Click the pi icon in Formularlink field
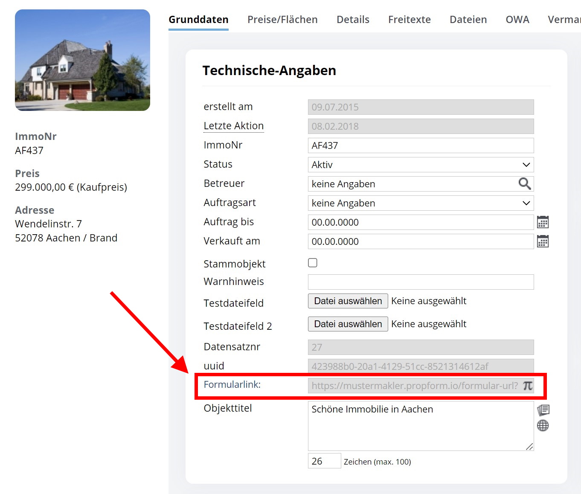This screenshot has height=494, width=581. pos(528,386)
